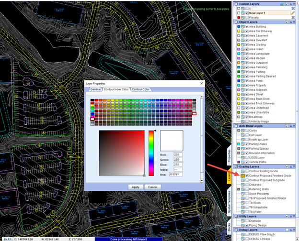Open layer properties icon for Parcels layer

(242, 18)
